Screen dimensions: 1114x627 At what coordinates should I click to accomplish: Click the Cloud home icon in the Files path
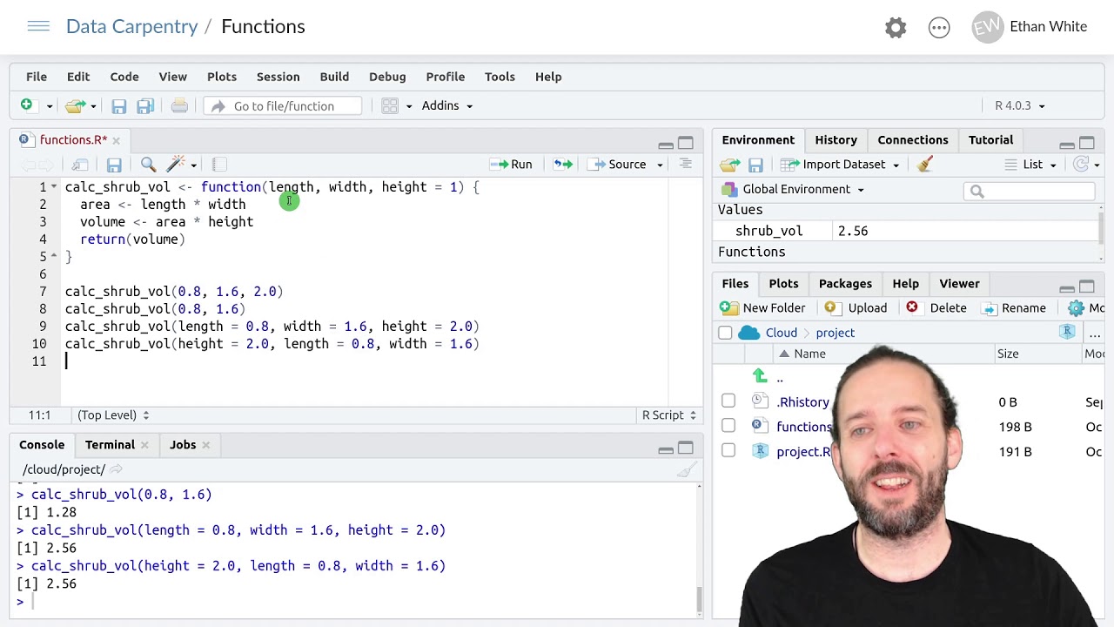coord(748,333)
